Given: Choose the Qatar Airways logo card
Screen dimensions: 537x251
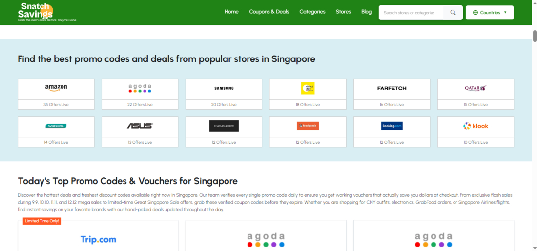Looking at the screenshot, I should [475, 88].
